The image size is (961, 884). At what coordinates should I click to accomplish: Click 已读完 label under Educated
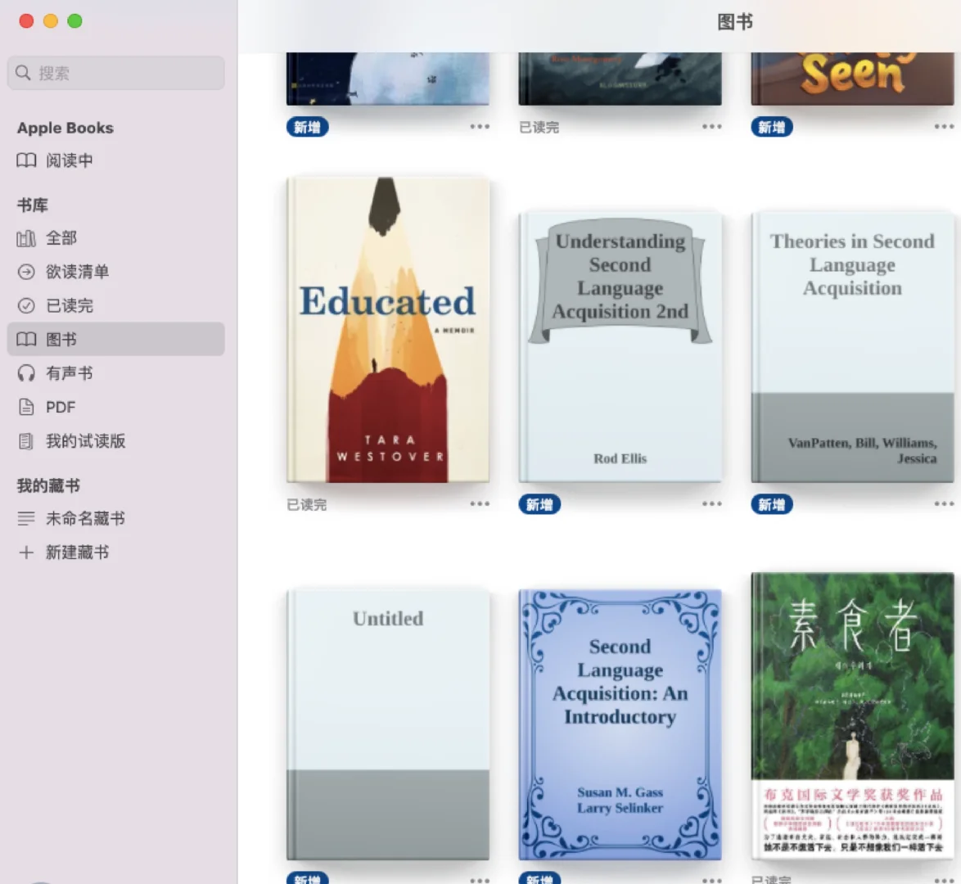point(306,504)
